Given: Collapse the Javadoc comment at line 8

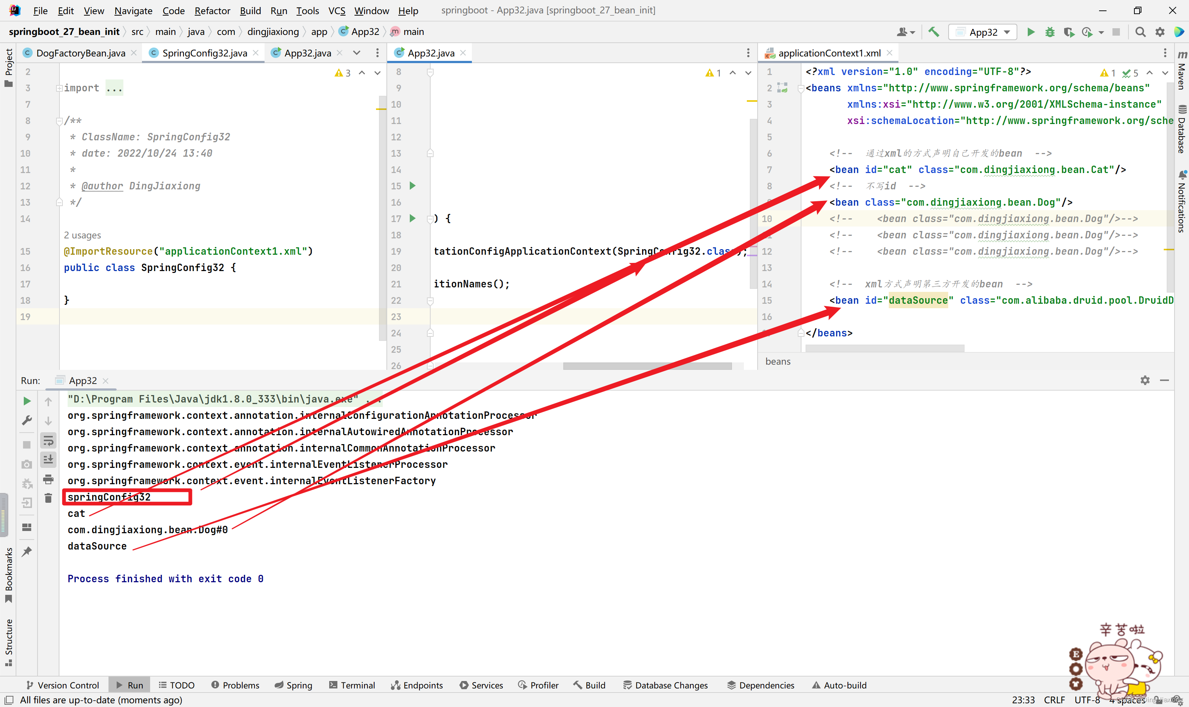Looking at the screenshot, I should coord(59,121).
